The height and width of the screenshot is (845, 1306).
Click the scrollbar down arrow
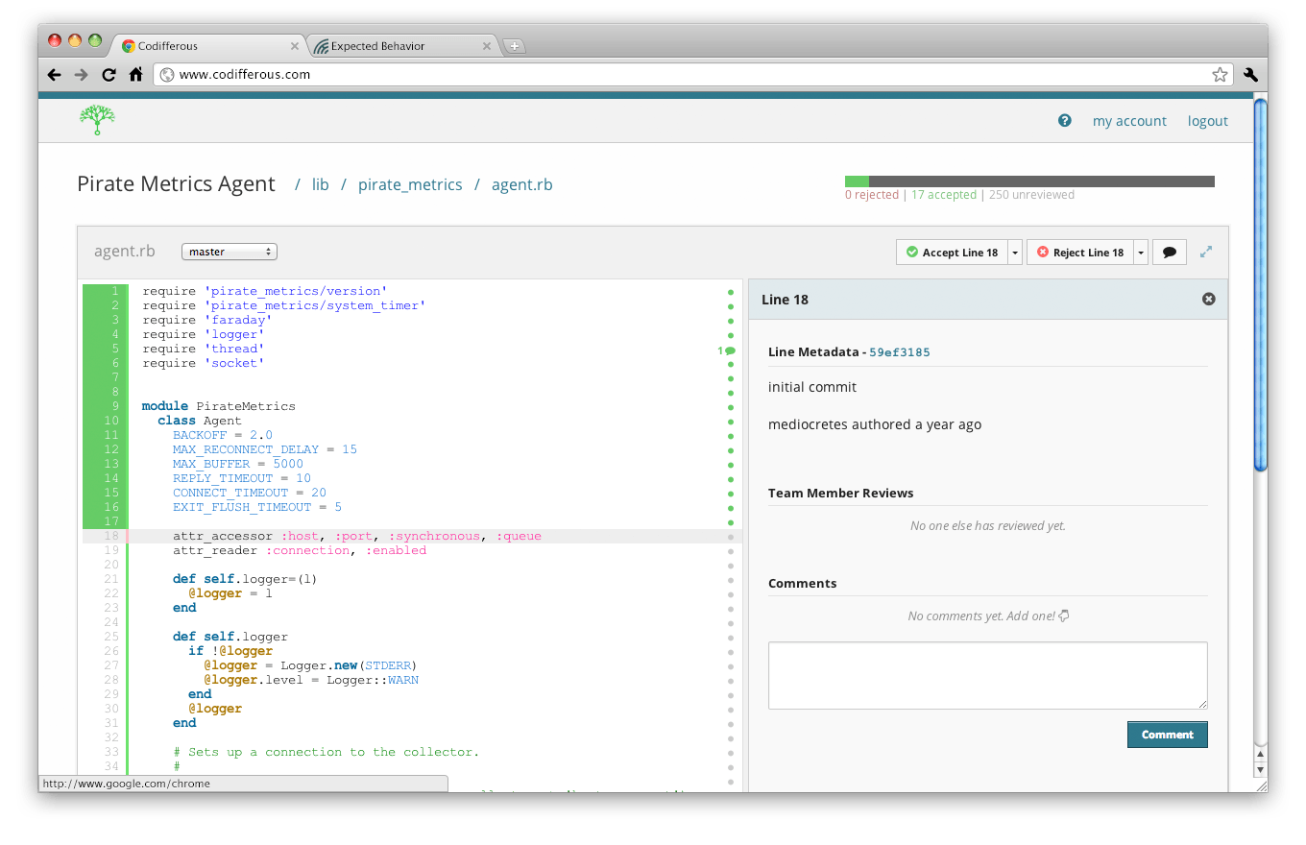point(1261,770)
